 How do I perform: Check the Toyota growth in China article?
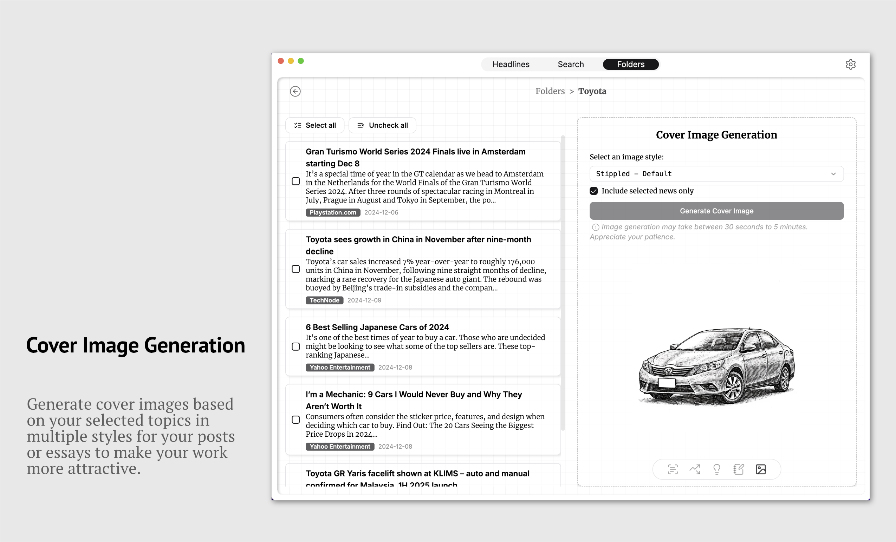296,269
